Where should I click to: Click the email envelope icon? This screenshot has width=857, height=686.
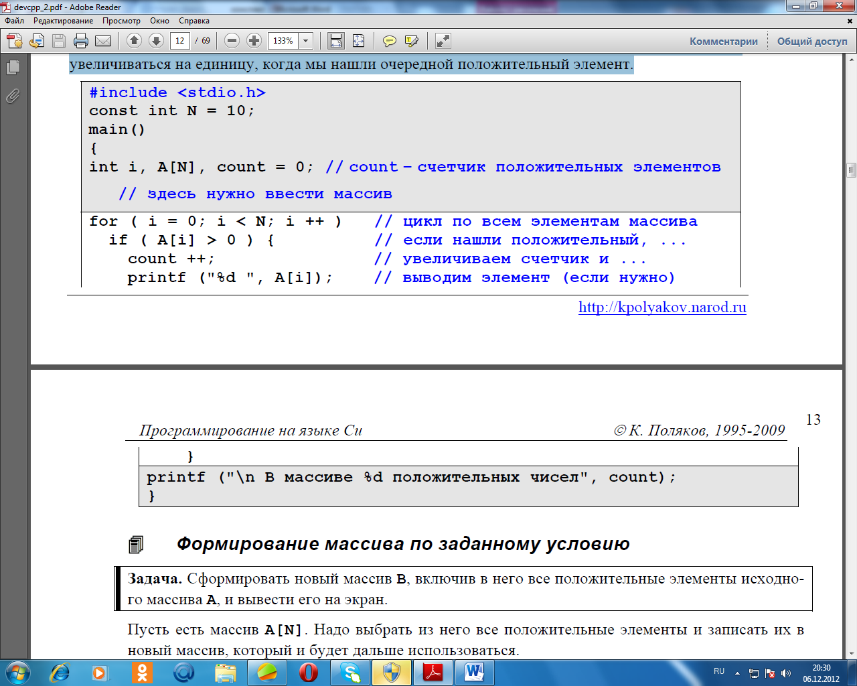[x=103, y=41]
